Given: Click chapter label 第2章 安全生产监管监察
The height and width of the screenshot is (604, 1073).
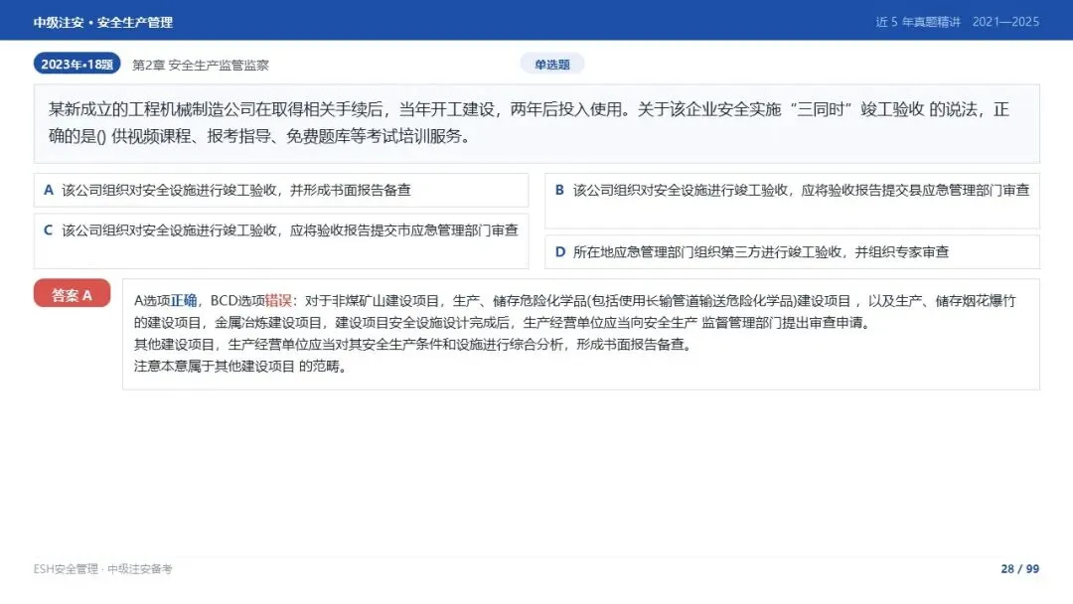Looking at the screenshot, I should pyautogui.click(x=201, y=65).
